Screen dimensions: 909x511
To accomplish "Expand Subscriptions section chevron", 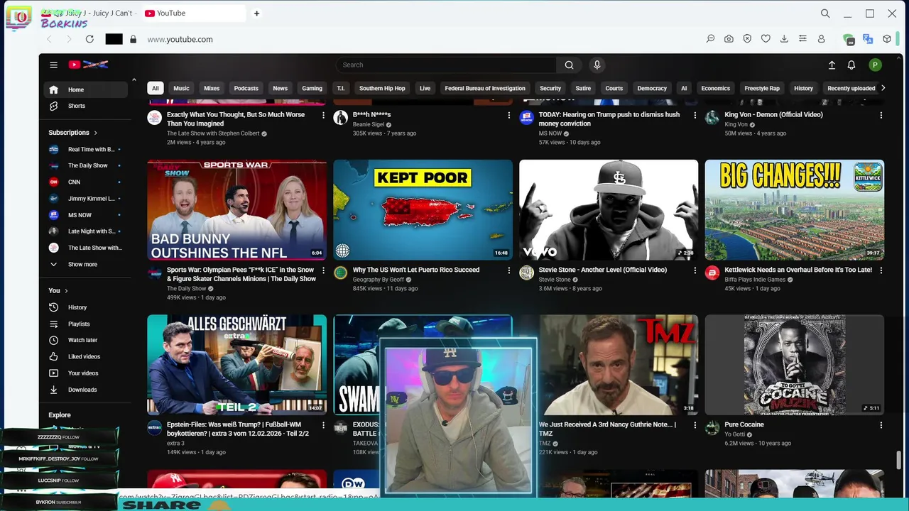I will [x=95, y=133].
